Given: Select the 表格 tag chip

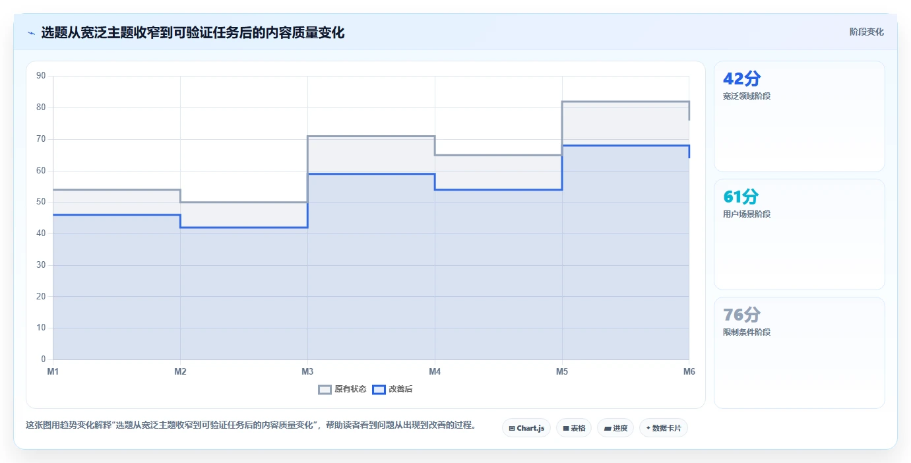Looking at the screenshot, I should point(574,428).
